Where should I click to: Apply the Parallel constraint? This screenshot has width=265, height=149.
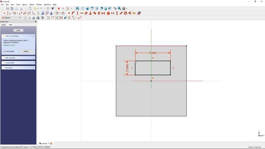click(86, 13)
